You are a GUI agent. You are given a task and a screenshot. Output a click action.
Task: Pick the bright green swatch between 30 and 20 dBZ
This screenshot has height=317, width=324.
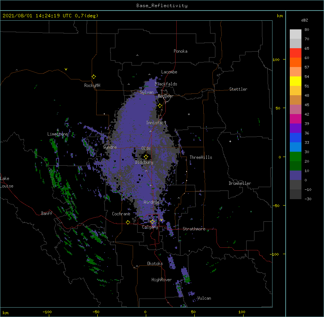[x=295, y=157]
